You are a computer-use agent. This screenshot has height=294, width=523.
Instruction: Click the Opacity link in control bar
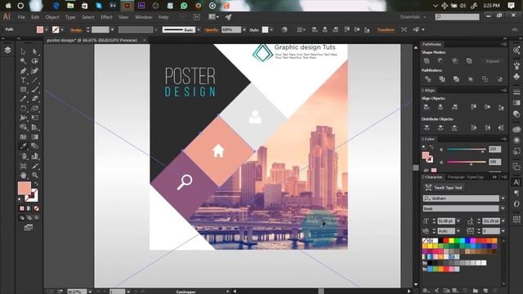coord(212,29)
